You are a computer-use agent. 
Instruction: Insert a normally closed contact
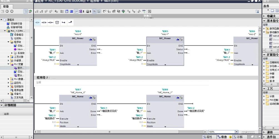44,22
